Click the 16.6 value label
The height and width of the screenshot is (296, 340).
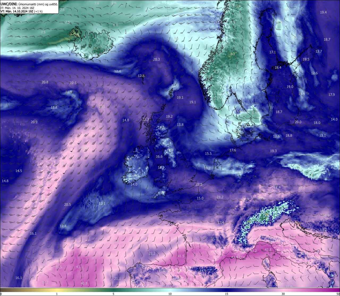click(159, 156)
